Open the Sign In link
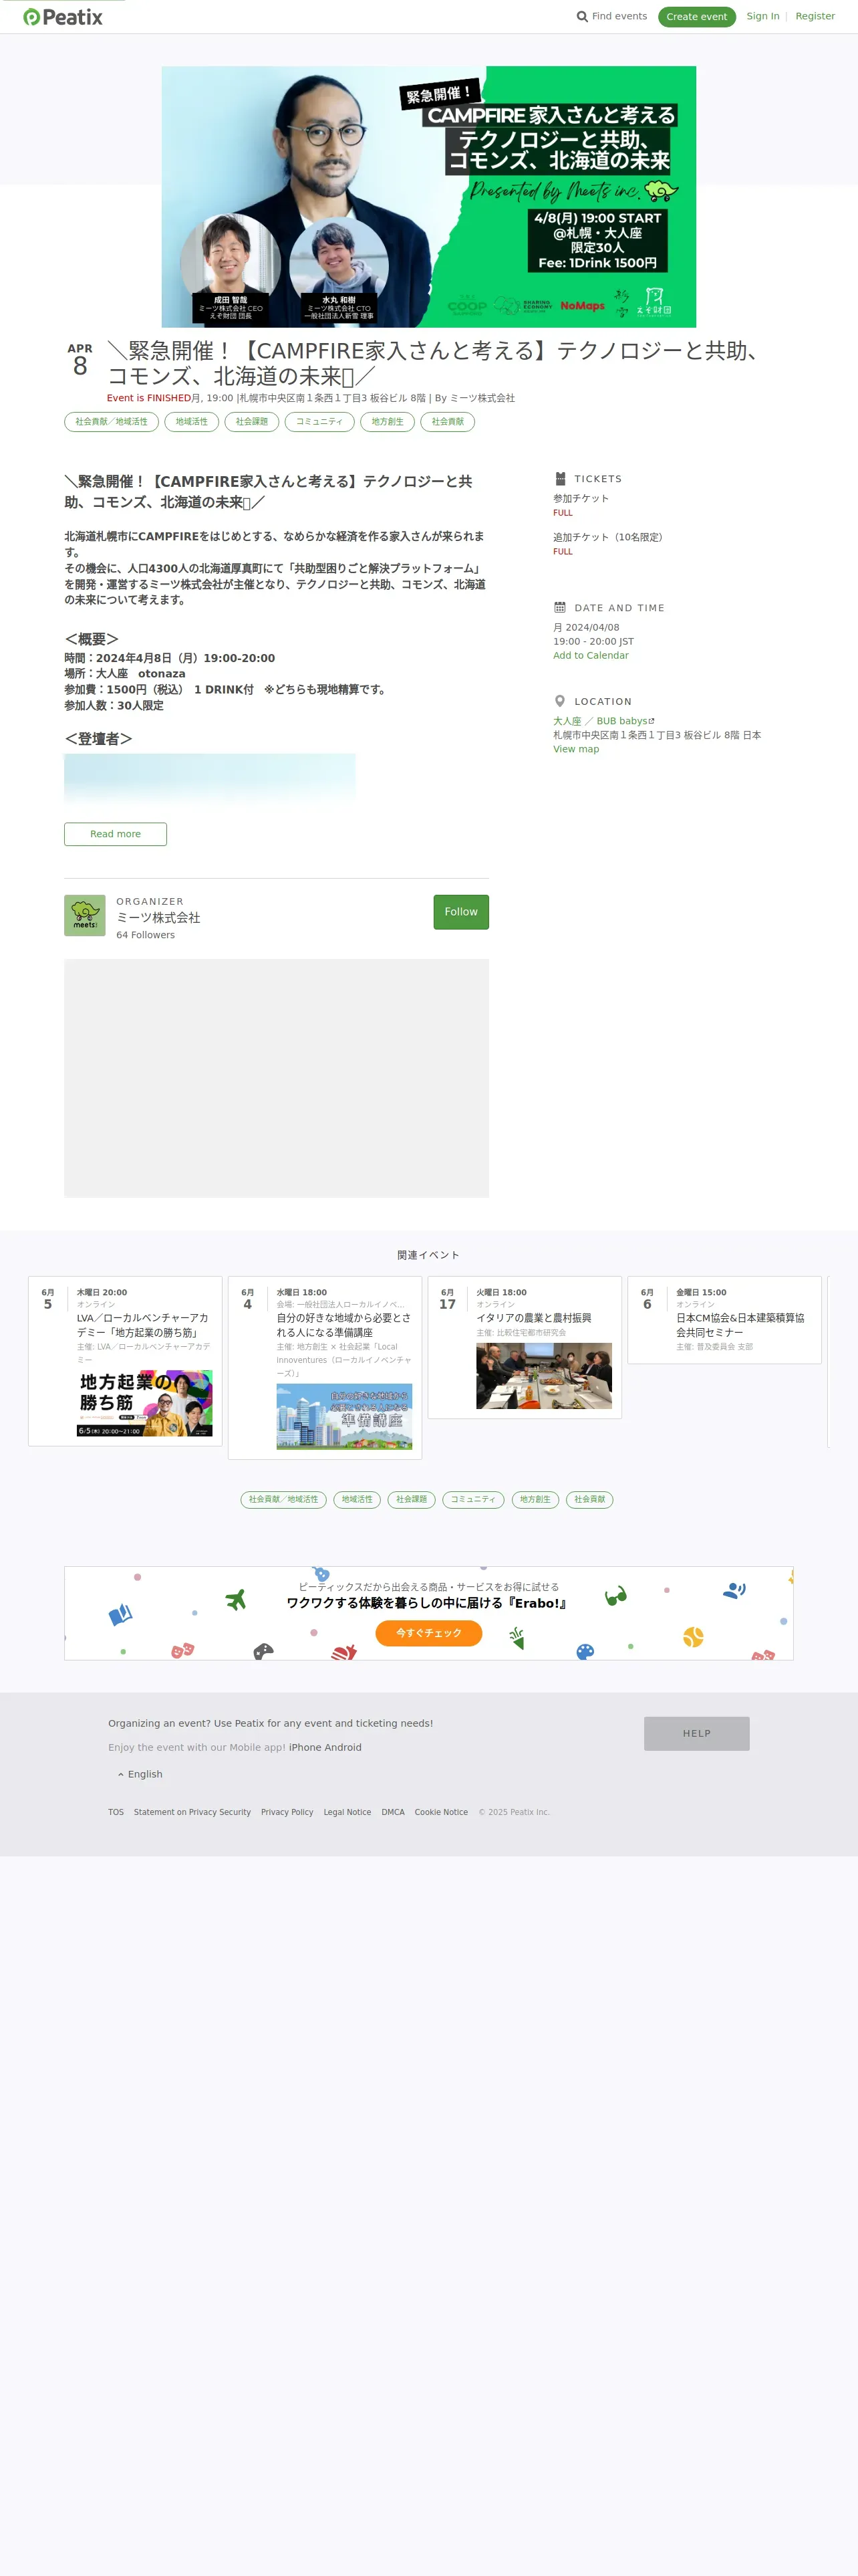 point(763,17)
